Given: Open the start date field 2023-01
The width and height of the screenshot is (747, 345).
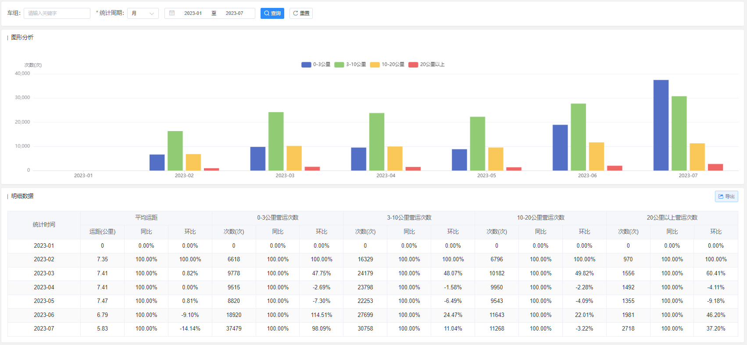Looking at the screenshot, I should [193, 13].
